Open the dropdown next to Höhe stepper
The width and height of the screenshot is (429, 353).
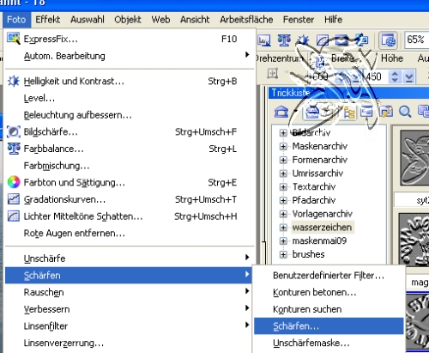(x=409, y=76)
